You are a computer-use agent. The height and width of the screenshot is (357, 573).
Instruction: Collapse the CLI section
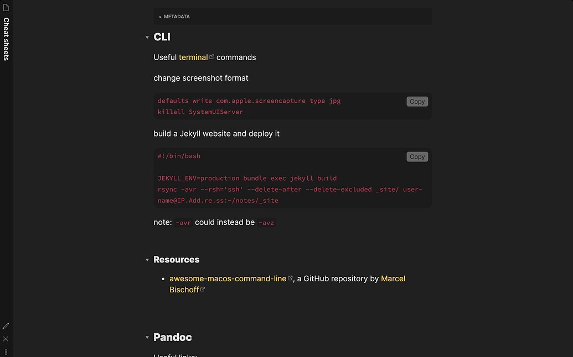coord(147,37)
